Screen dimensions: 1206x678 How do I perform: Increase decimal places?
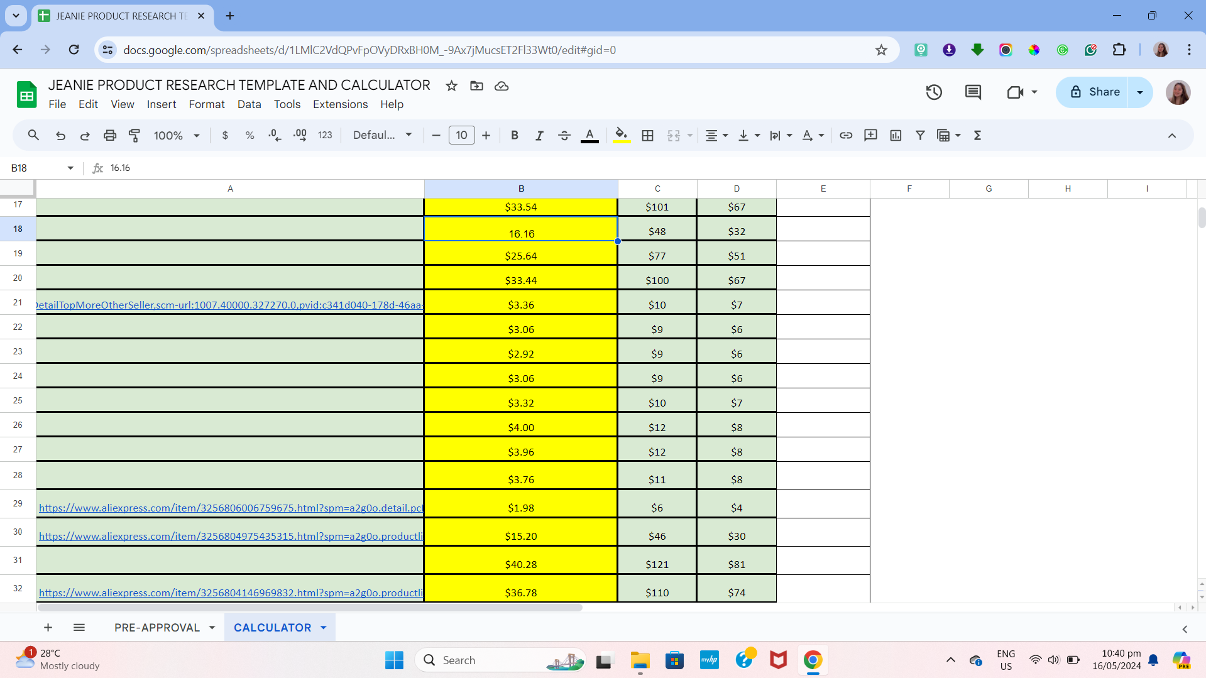coord(300,135)
